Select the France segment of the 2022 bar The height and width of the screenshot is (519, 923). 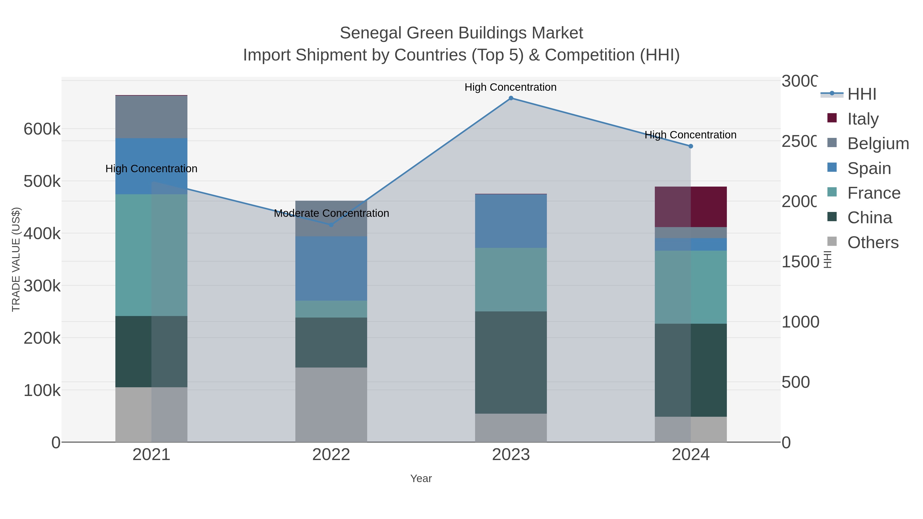[x=331, y=309]
